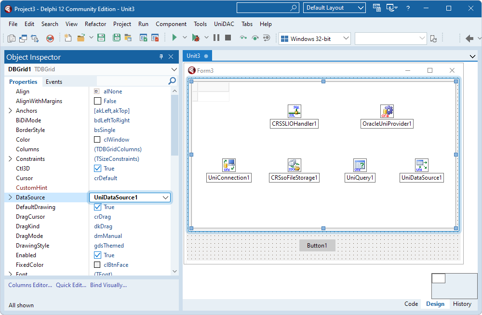Select the UniDataSource1 component icon
The height and width of the screenshot is (315, 482).
coord(421,165)
